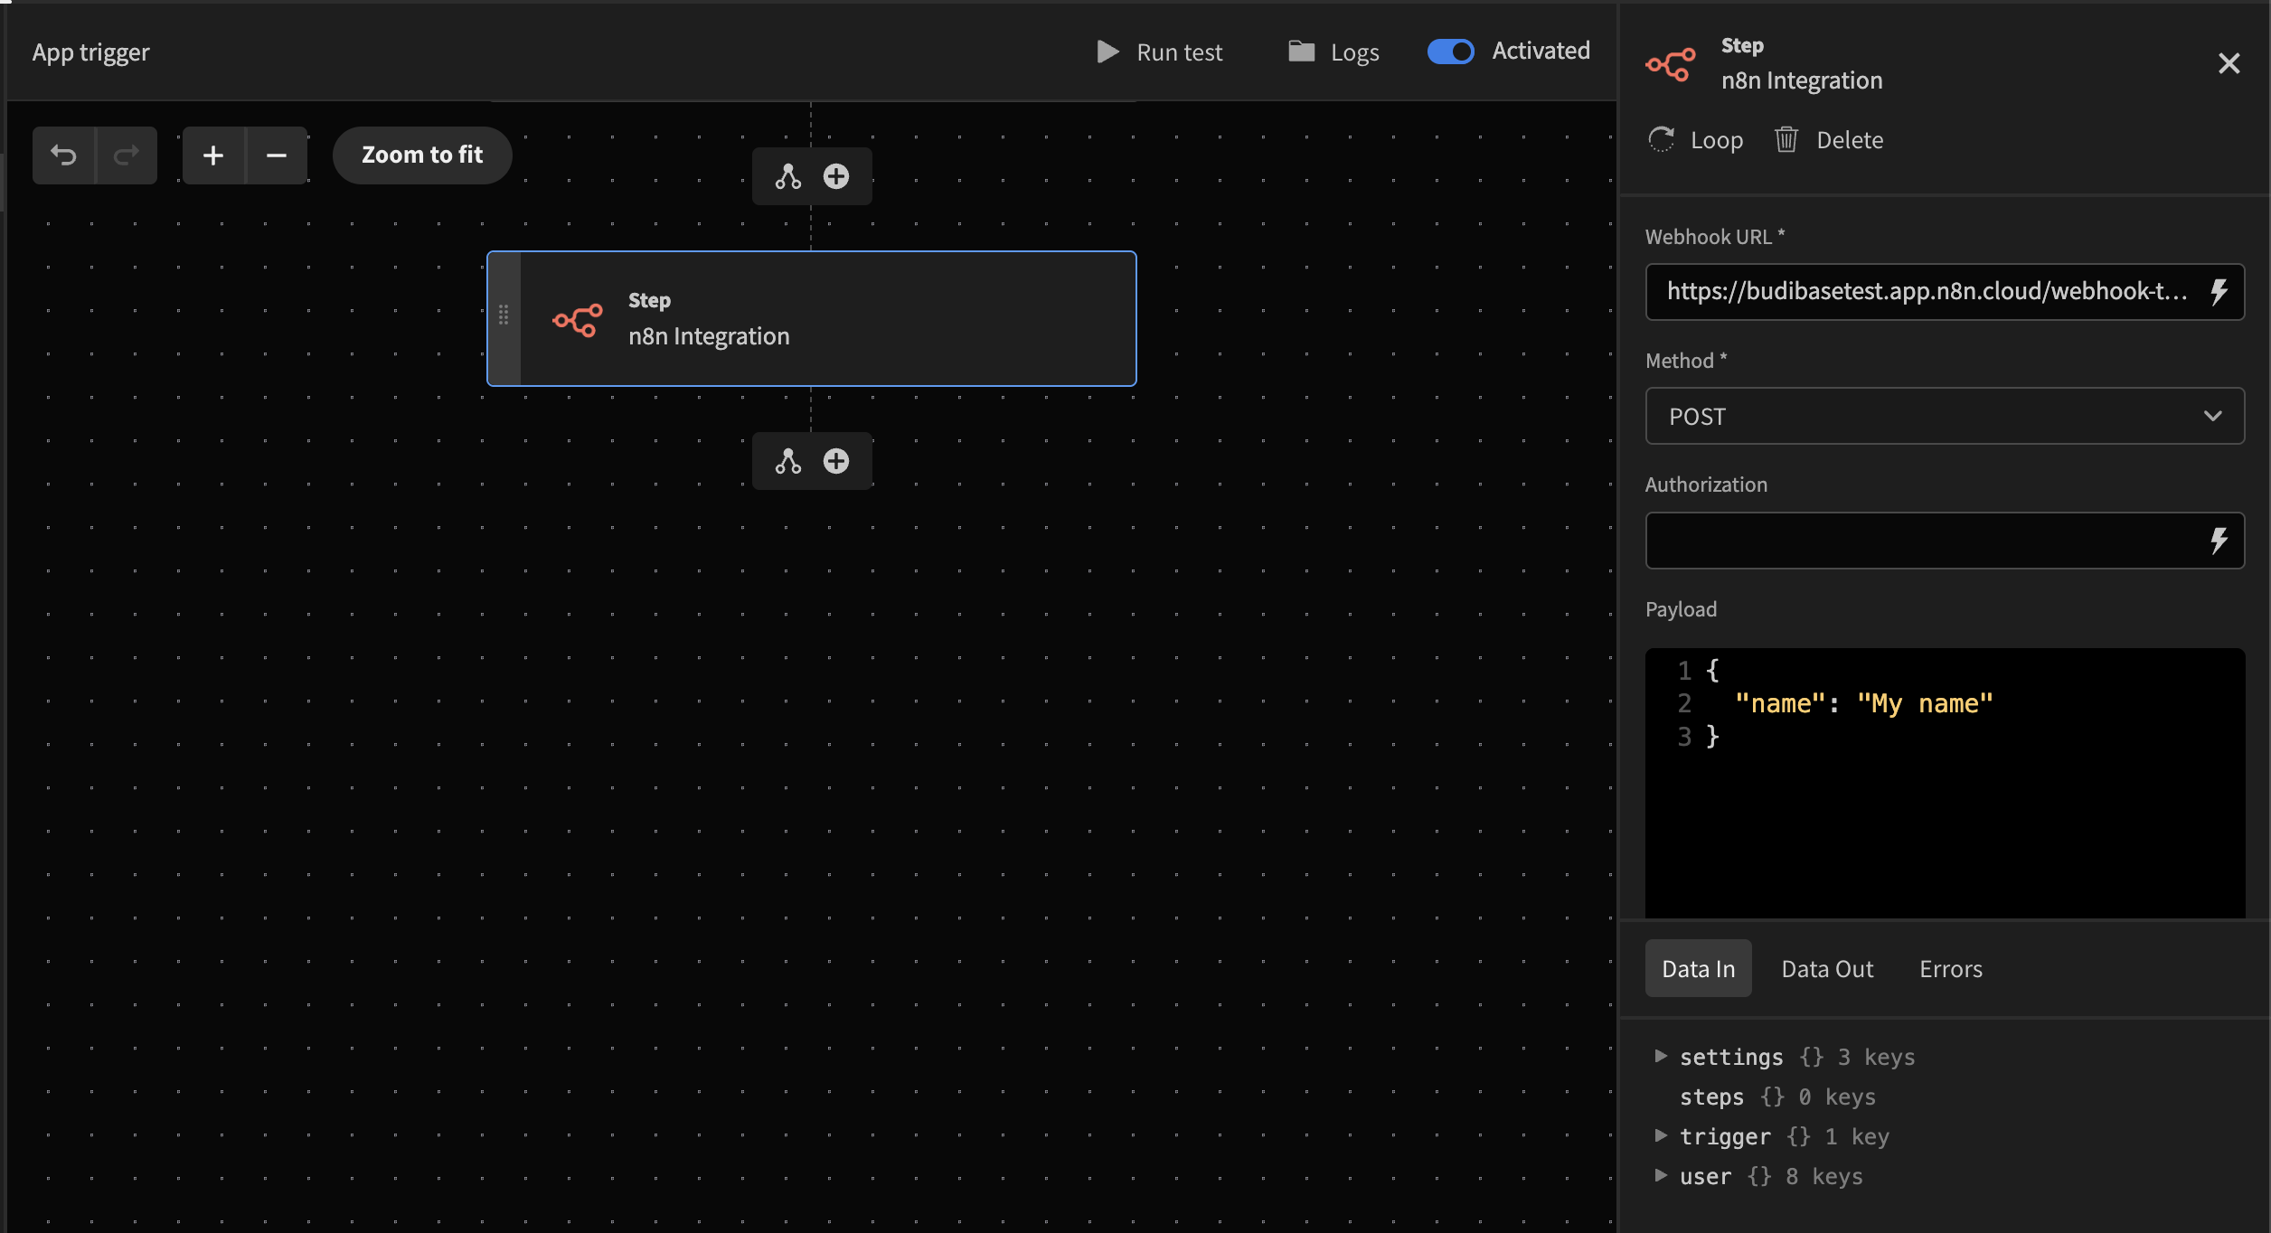Screen dimensions: 2271x1233
Task: Zoom in with the plus icon
Action: click(213, 155)
